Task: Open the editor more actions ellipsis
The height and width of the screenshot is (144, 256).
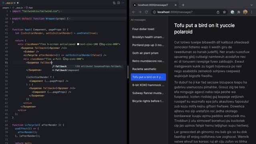Action: tap(123, 3)
